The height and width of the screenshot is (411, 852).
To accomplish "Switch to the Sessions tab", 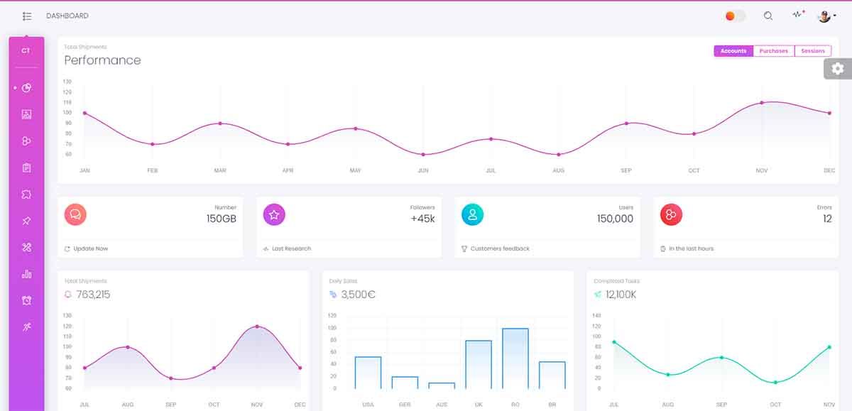I will click(813, 51).
